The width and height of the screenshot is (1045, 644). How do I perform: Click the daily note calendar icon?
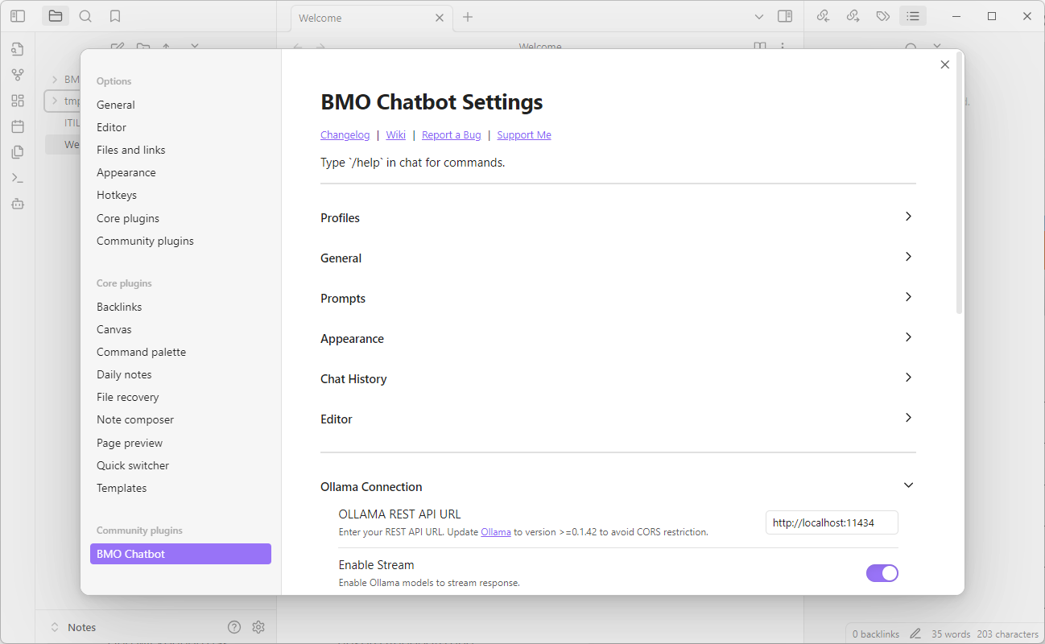18,126
